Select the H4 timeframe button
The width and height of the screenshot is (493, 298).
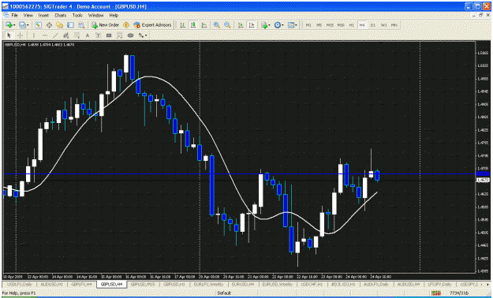coord(362,25)
